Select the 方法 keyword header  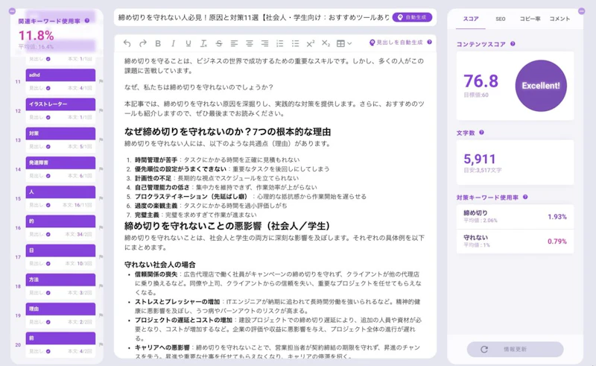pyautogui.click(x=60, y=280)
